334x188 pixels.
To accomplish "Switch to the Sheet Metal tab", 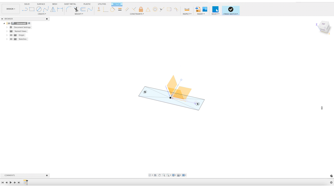I will coord(70,4).
